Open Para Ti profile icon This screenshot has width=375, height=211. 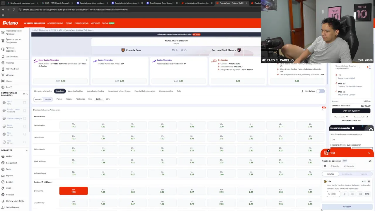(3, 87)
